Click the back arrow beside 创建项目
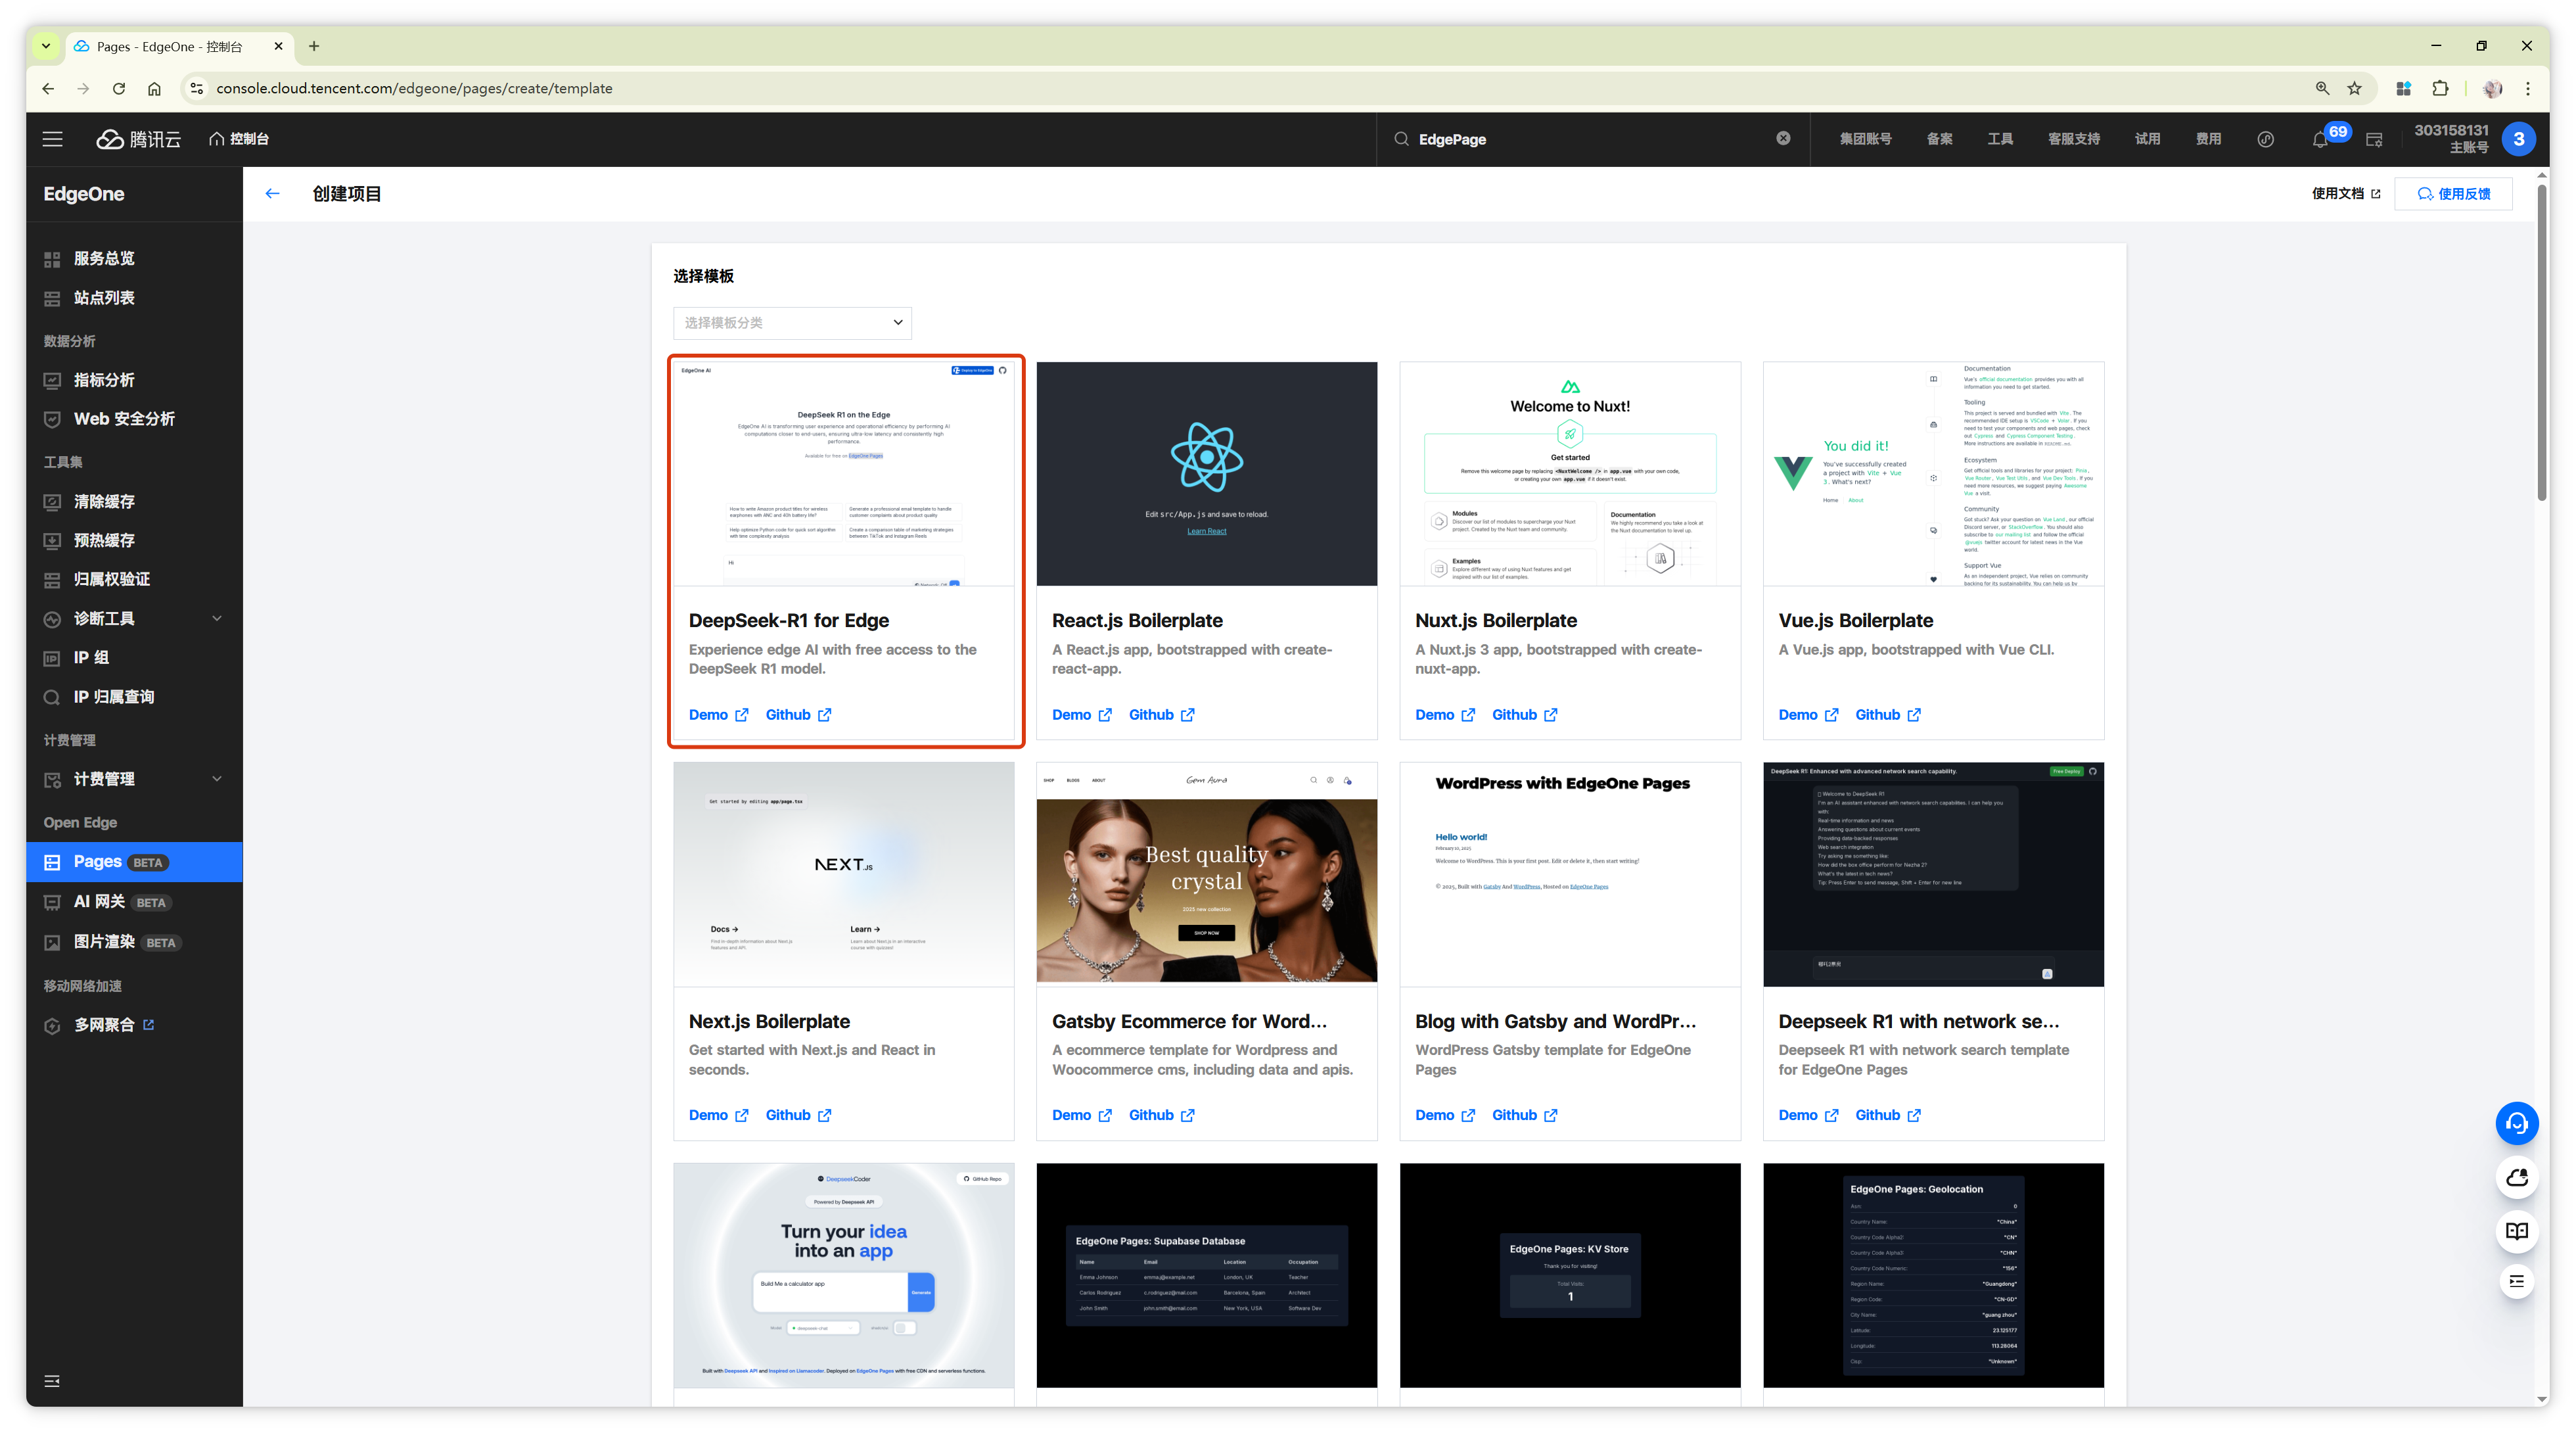Viewport: 2576px width, 1433px height. (x=273, y=194)
